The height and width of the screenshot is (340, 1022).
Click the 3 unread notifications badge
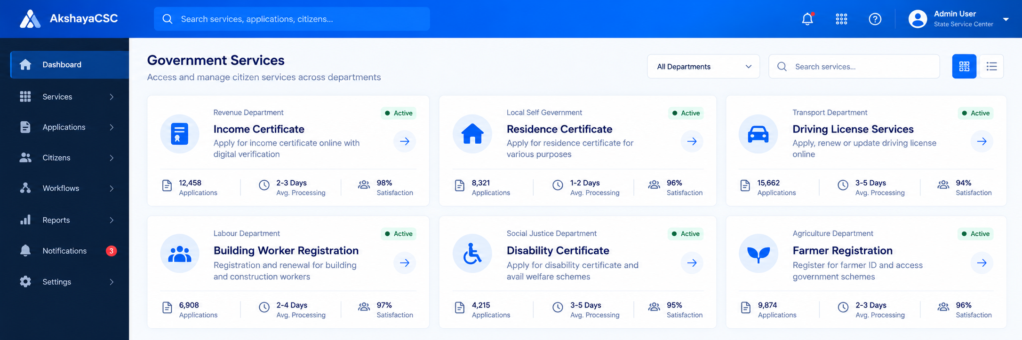[111, 251]
